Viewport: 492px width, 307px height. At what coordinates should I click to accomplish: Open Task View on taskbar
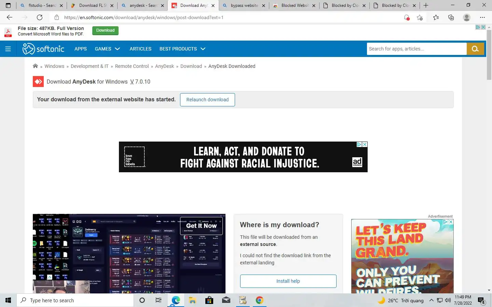[159, 300]
